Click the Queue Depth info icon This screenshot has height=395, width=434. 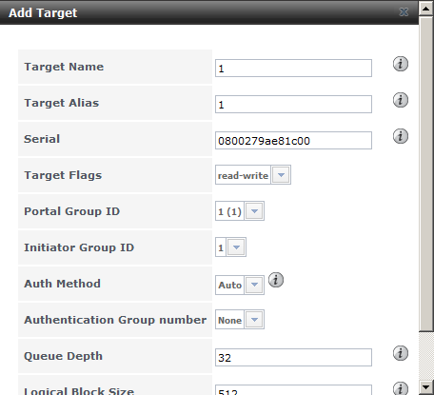pos(401,353)
